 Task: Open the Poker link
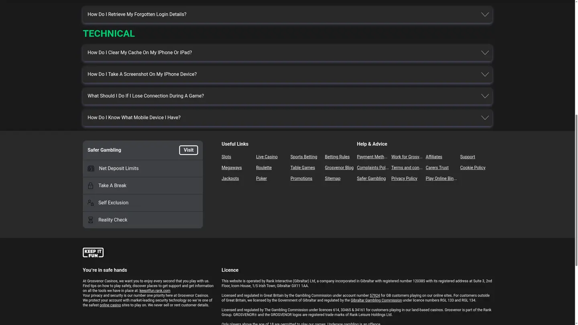[x=261, y=179]
